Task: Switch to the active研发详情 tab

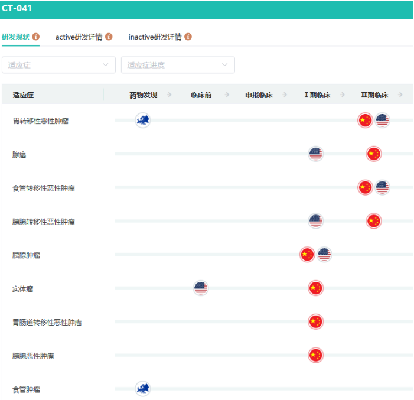Action: point(79,37)
